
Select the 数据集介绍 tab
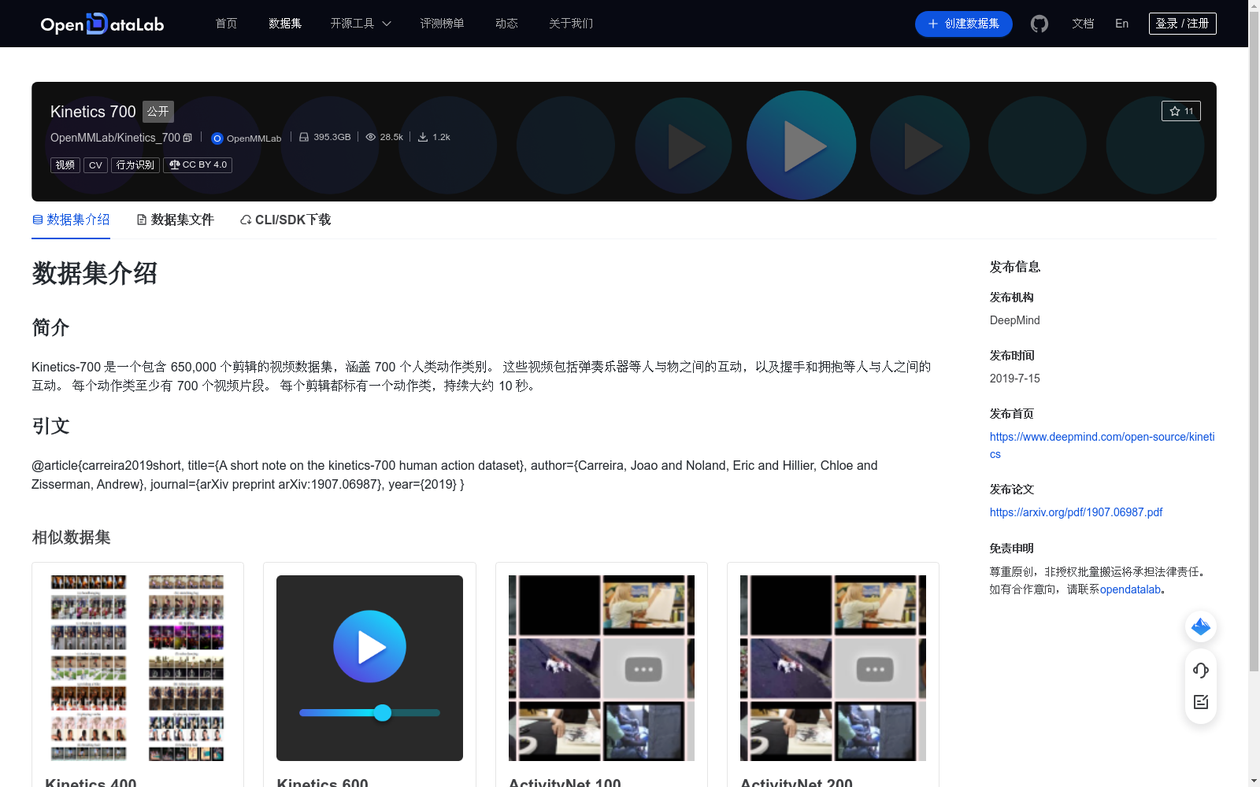(71, 220)
